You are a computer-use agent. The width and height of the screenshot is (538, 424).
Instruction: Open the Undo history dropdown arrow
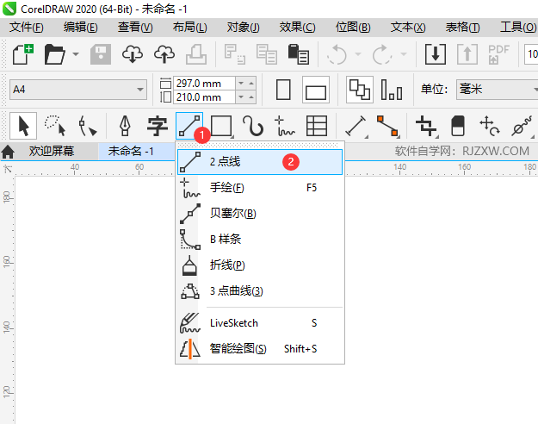coord(358,54)
